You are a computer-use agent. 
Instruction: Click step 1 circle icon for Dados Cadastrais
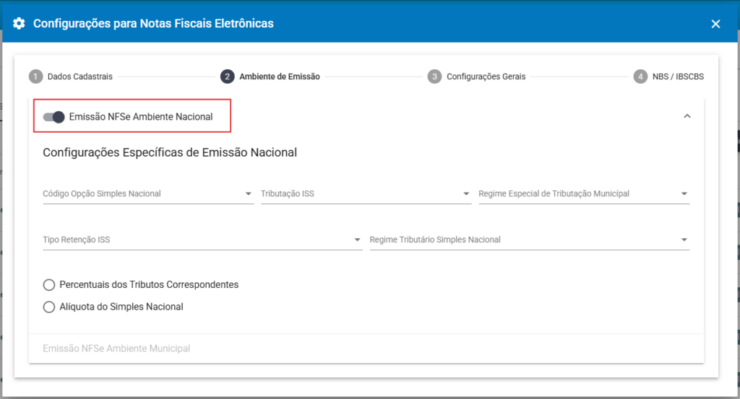pos(36,76)
